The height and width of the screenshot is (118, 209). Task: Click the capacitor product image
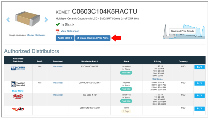tap(27, 19)
